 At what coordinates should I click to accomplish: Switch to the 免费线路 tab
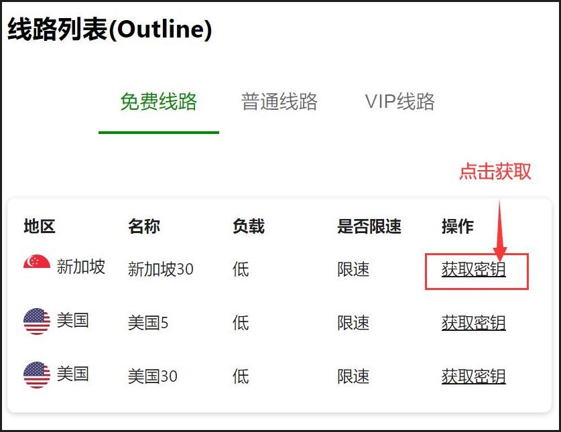[158, 102]
